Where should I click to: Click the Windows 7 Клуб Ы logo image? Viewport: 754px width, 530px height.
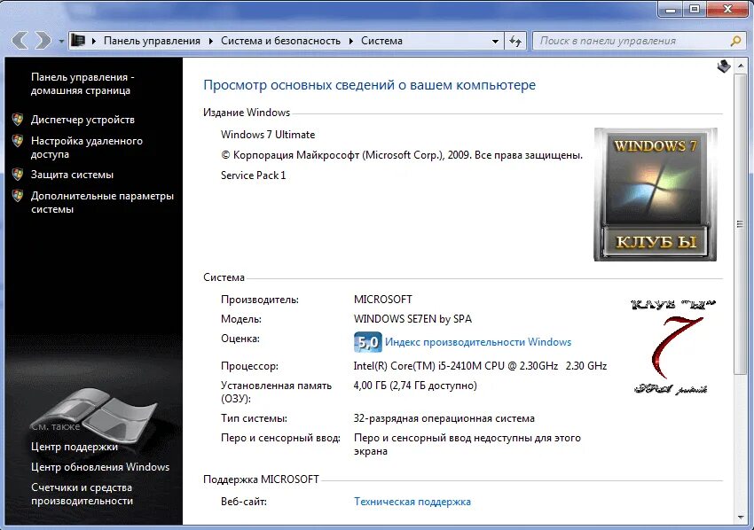coord(656,195)
